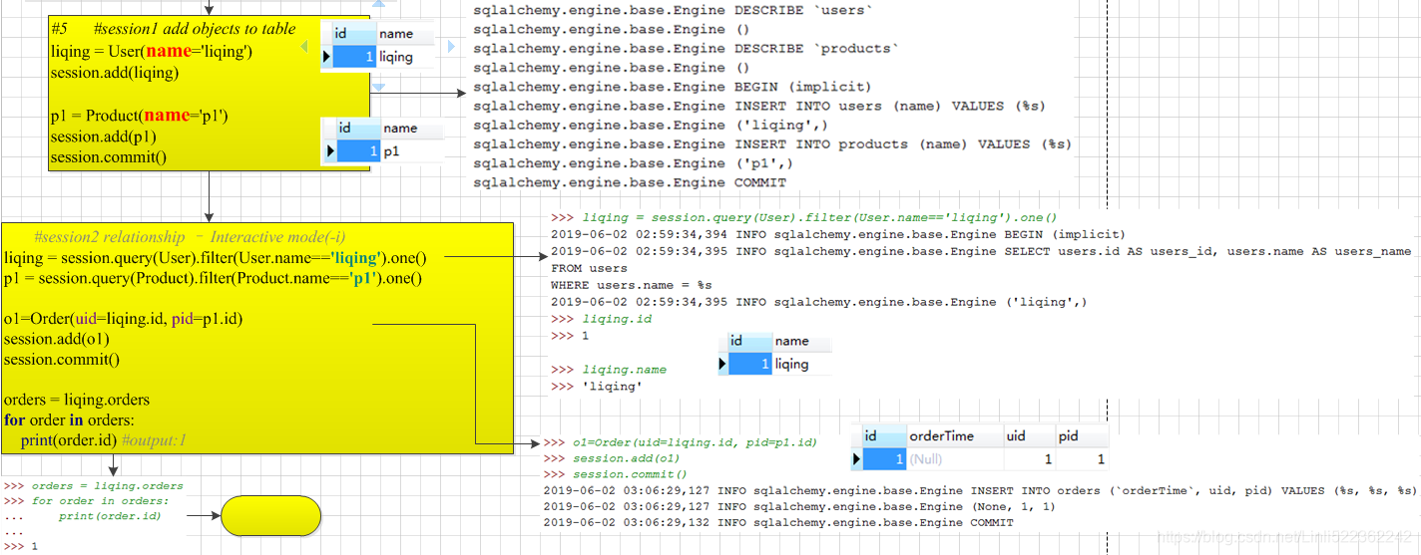
Task: Select the 'p1 = session.query(Product)' line
Action: (x=213, y=279)
